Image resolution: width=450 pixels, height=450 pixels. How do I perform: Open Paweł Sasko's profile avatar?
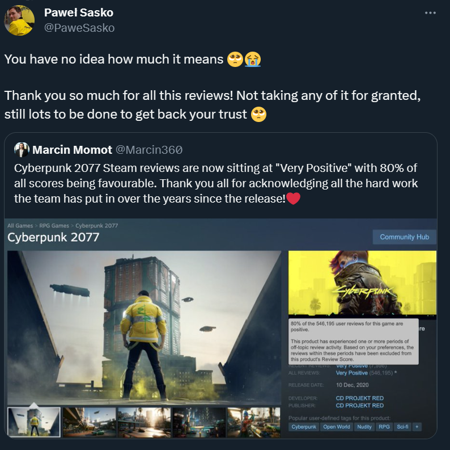click(x=19, y=20)
